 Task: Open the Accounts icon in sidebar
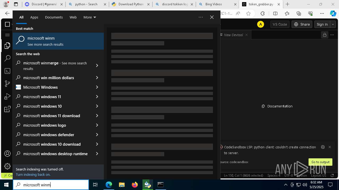pyautogui.click(x=7, y=154)
